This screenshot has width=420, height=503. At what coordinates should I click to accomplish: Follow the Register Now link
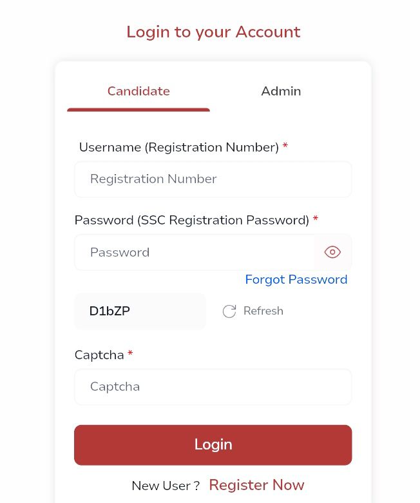coord(256,485)
